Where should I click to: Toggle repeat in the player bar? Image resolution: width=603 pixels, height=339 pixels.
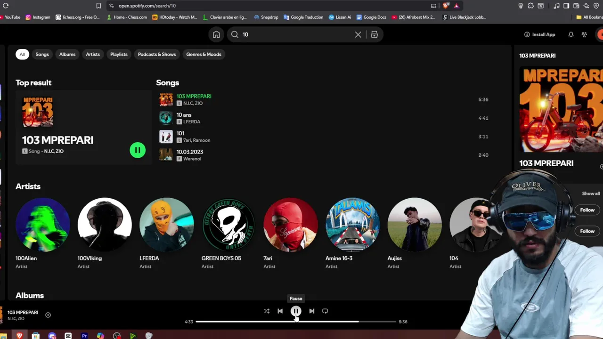325,311
